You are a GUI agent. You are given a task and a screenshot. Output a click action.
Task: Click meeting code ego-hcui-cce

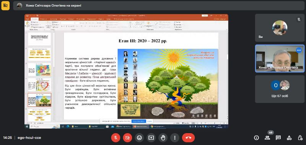pos(29,138)
